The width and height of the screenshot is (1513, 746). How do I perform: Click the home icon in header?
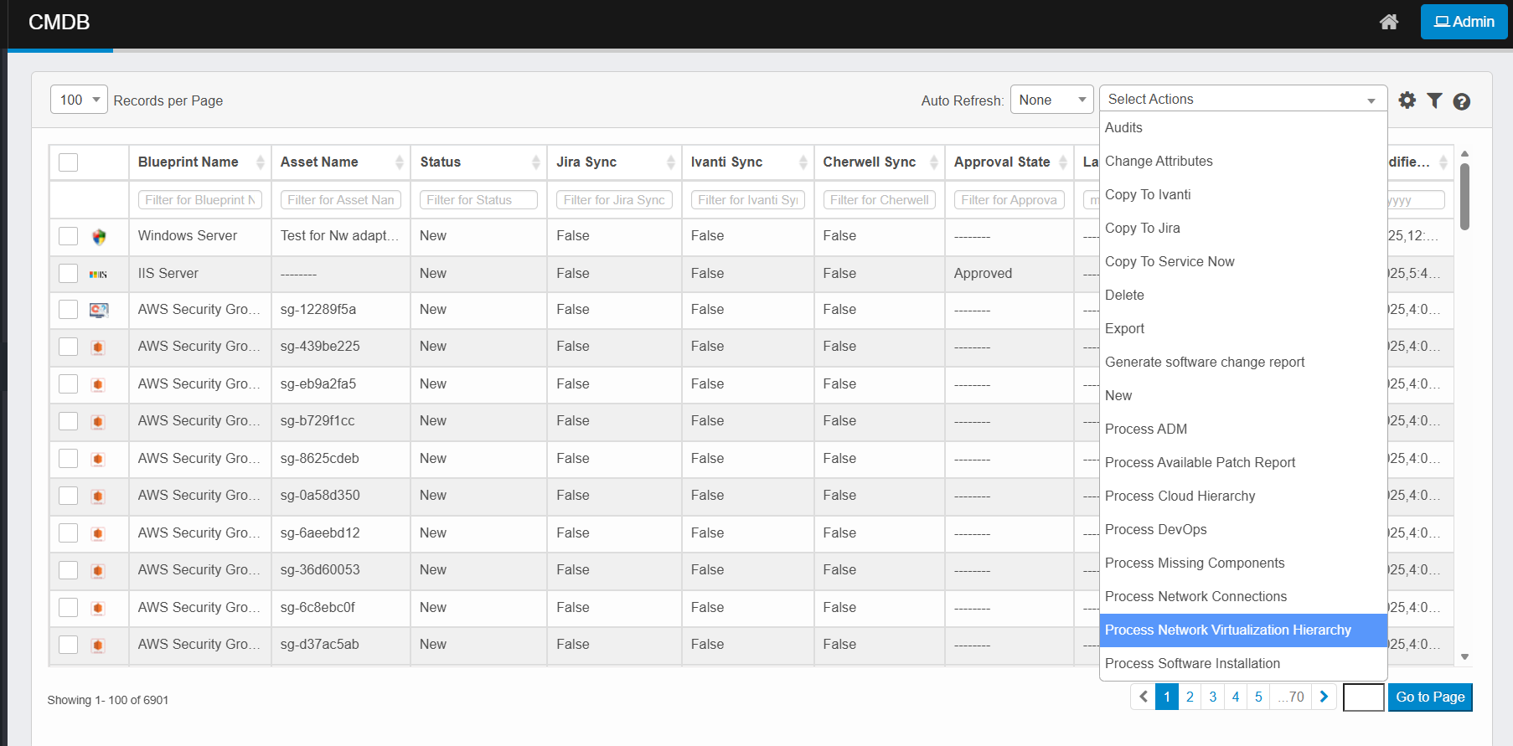pyautogui.click(x=1388, y=22)
